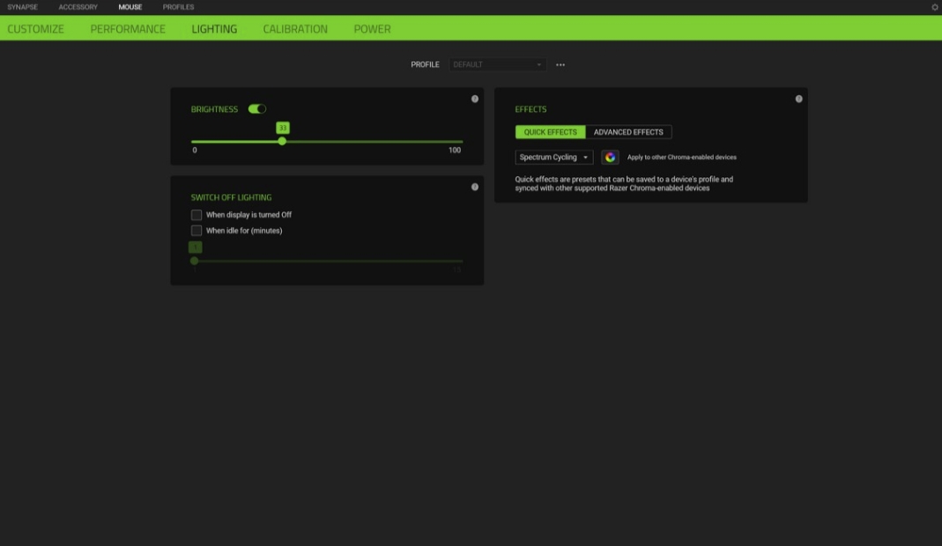The width and height of the screenshot is (942, 546).
Task: Open Switch Off Lighting help icon
Action: (x=475, y=188)
